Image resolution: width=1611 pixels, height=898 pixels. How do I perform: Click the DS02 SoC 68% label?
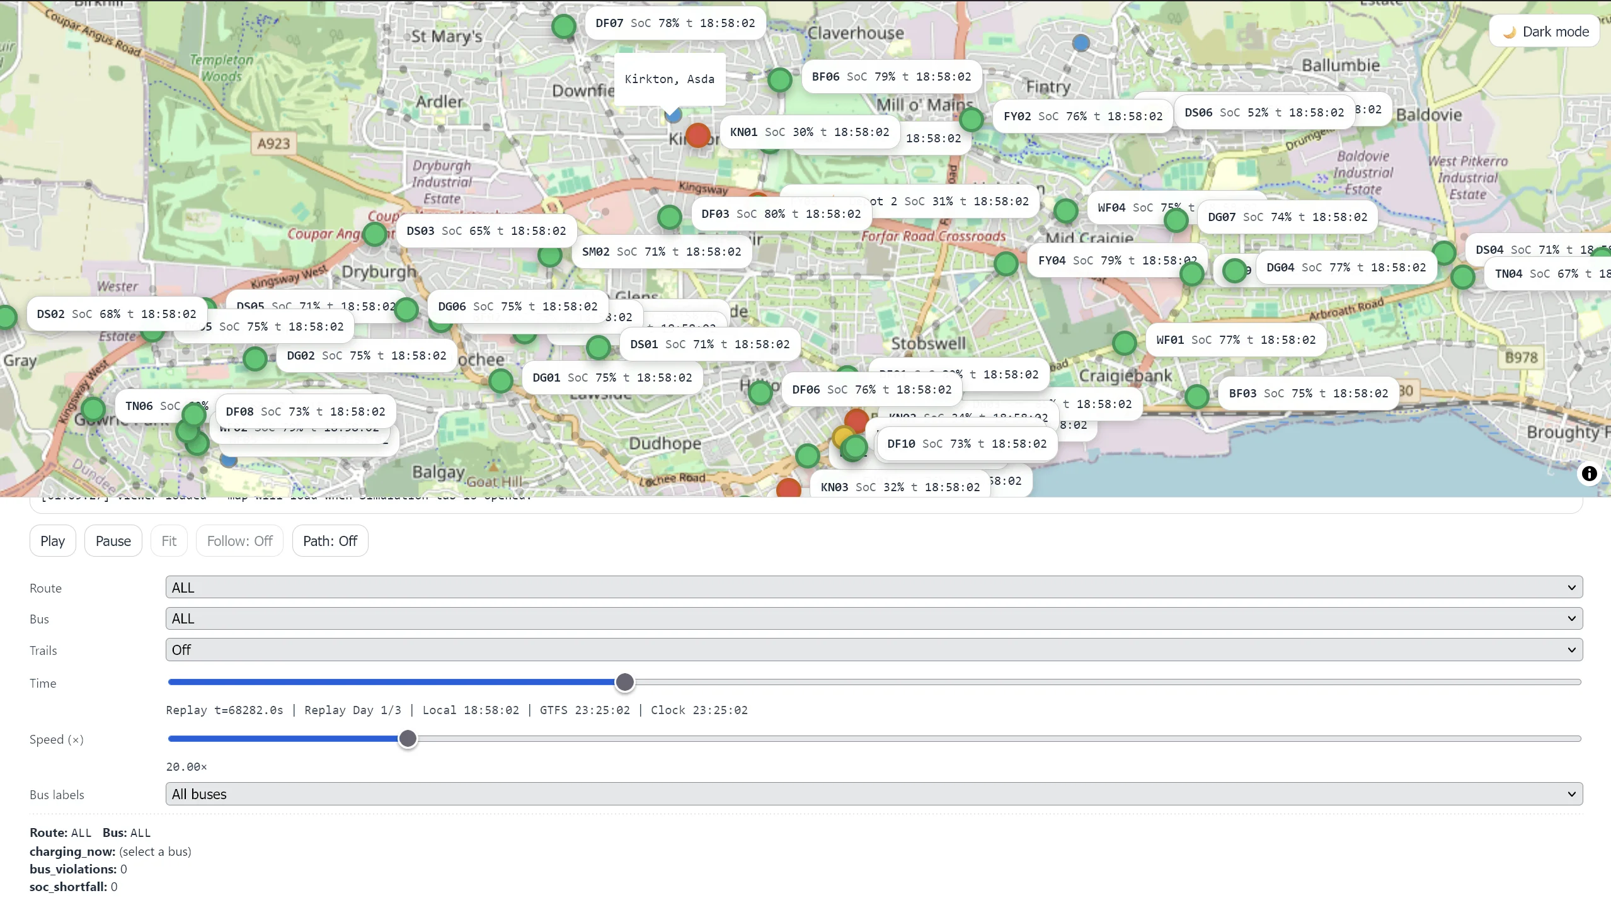(x=117, y=314)
